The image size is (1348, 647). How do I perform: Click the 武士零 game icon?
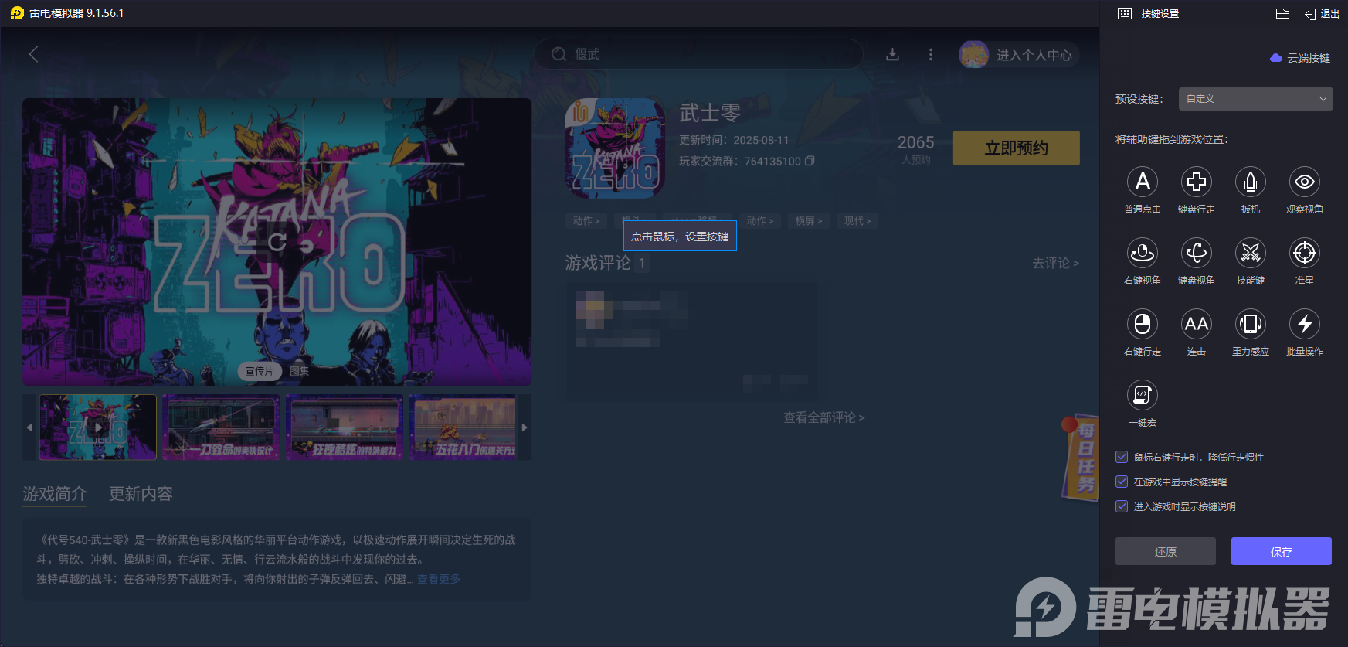point(615,148)
